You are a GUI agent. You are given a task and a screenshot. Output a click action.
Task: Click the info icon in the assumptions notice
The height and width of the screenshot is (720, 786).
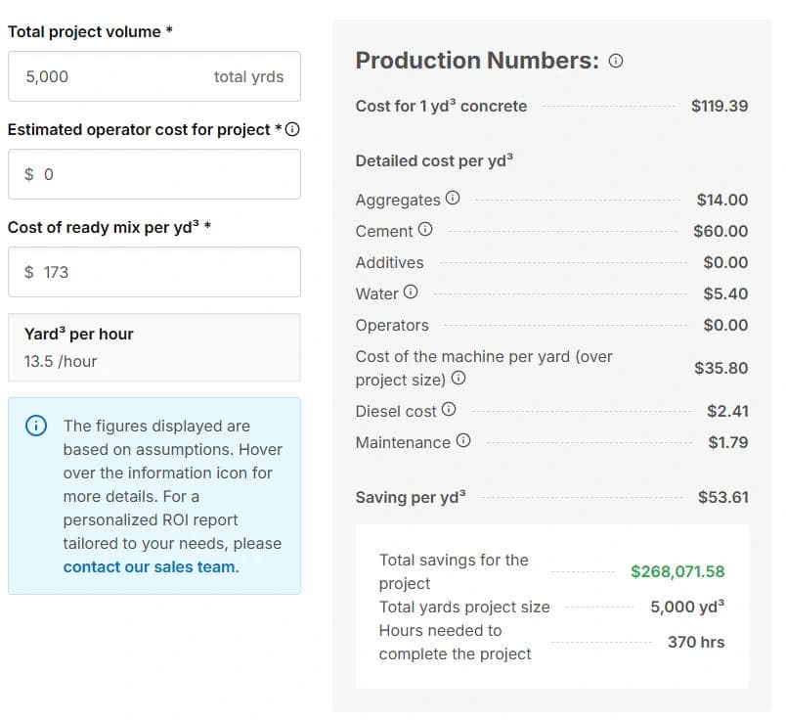[36, 426]
